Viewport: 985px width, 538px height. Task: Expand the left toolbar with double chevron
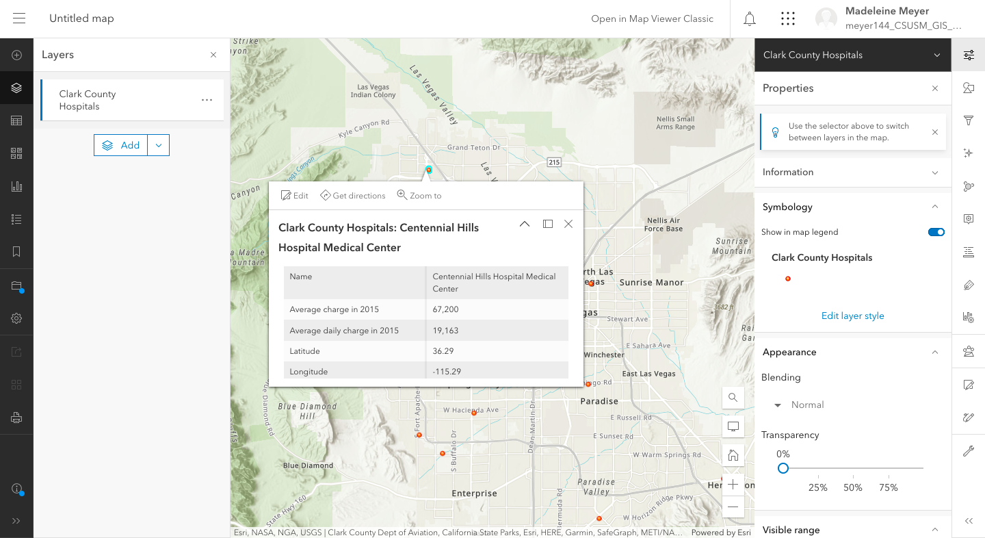[16, 521]
